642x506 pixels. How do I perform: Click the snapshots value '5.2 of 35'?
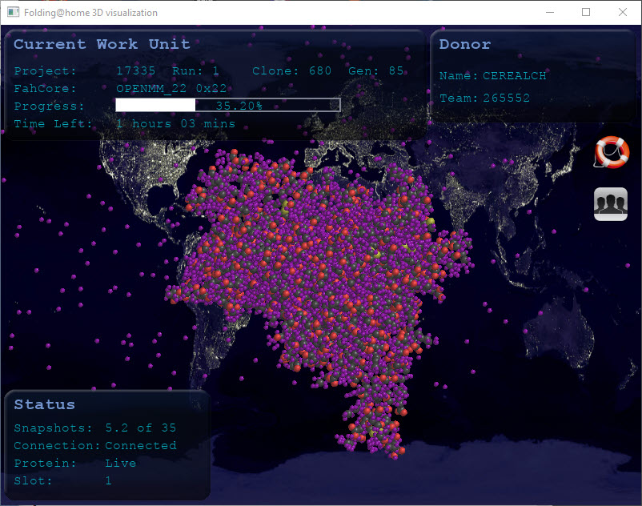140,428
